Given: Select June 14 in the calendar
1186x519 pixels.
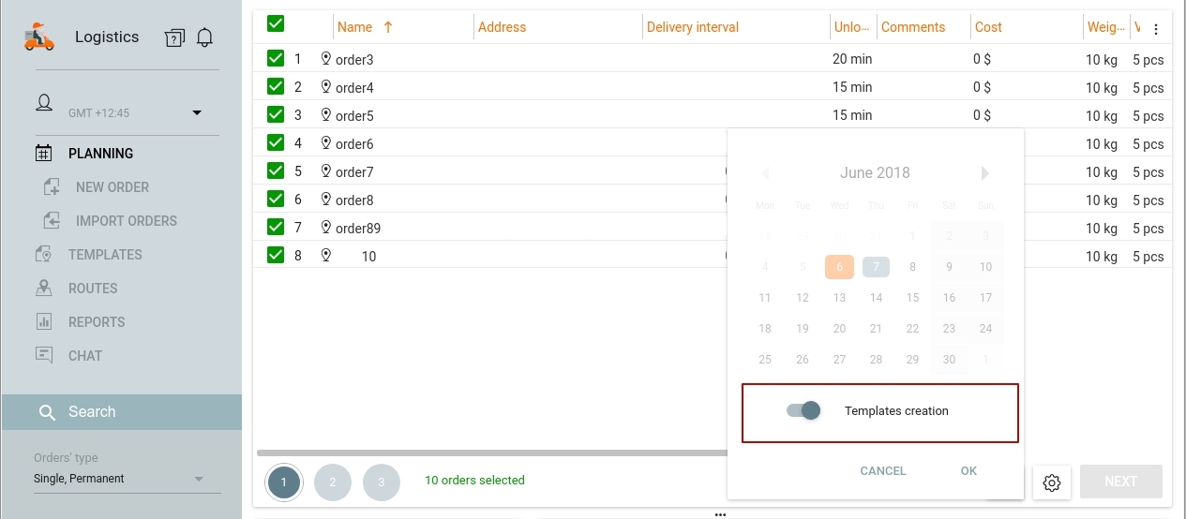Looking at the screenshot, I should point(876,298).
